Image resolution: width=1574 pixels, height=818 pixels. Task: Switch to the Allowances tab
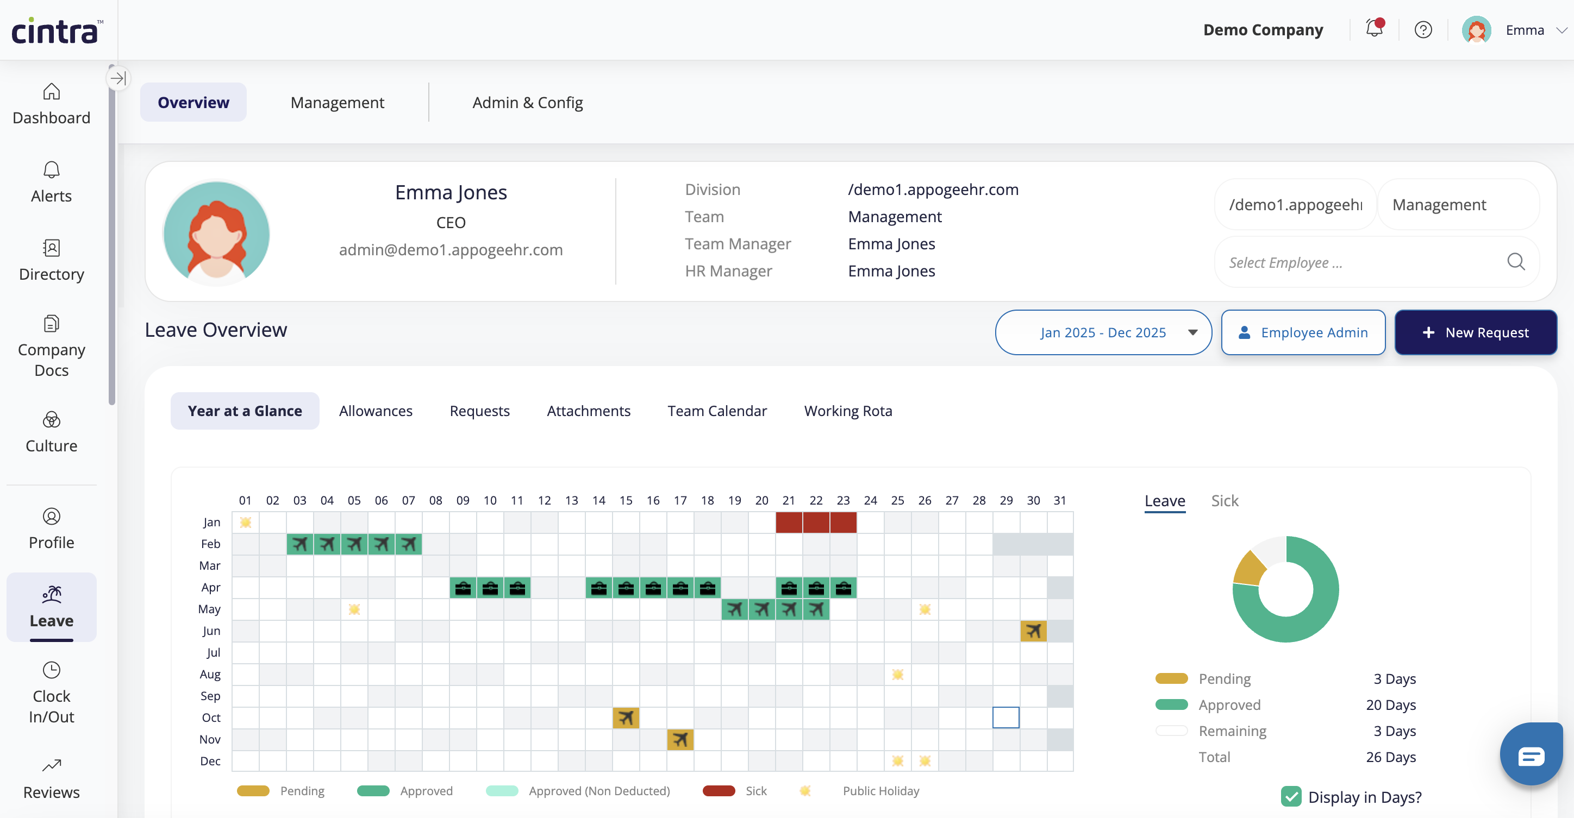(x=375, y=411)
